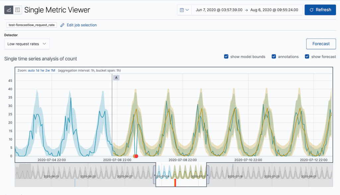Select the 1w zoom level

(x=42, y=70)
